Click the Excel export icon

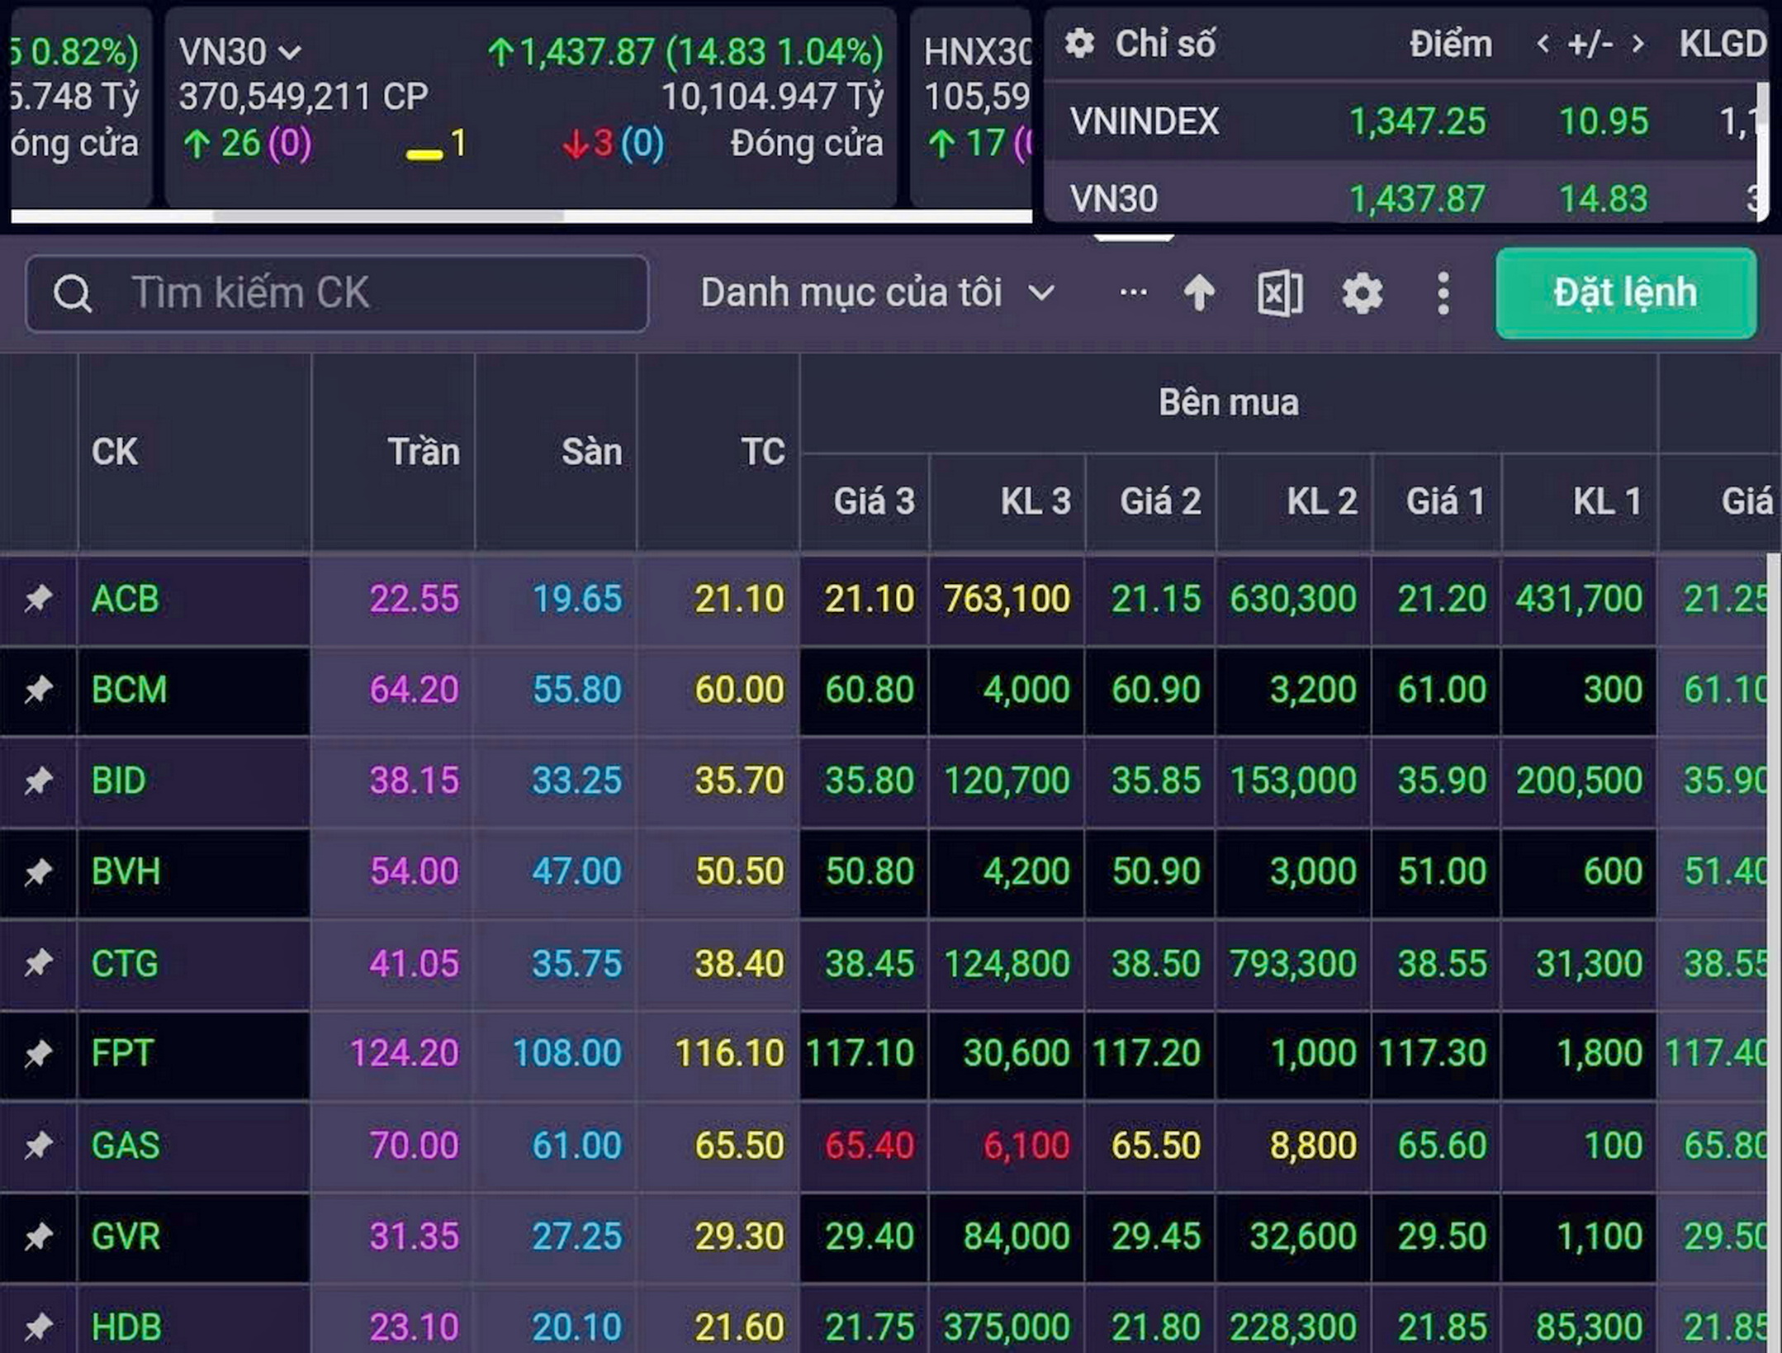[1279, 293]
